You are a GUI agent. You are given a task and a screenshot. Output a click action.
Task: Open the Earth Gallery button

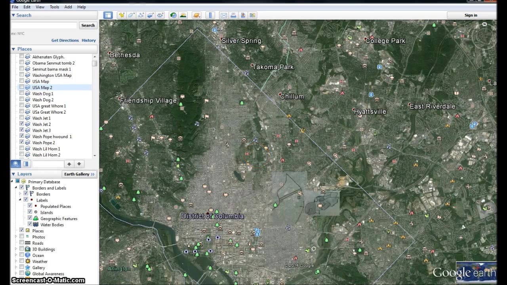(80, 174)
